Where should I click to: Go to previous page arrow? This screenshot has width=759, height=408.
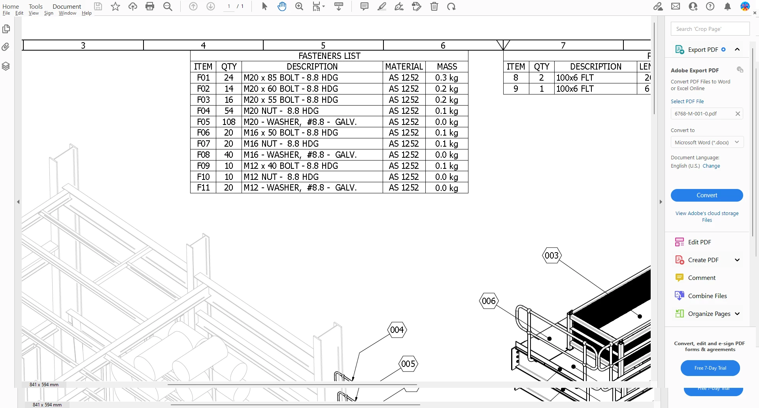tap(193, 6)
